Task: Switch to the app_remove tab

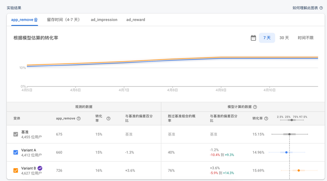Action: [25, 20]
